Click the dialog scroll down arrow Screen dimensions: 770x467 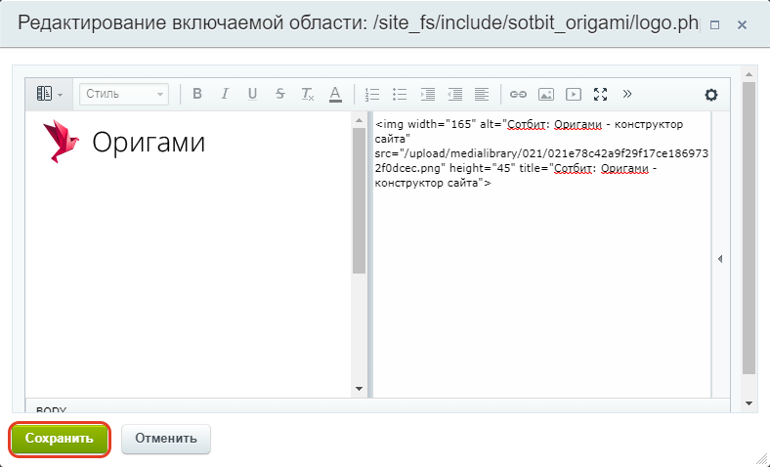749,403
